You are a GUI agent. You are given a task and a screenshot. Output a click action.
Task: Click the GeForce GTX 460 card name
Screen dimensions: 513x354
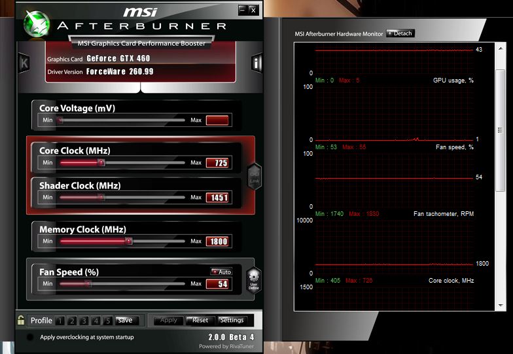coord(118,58)
